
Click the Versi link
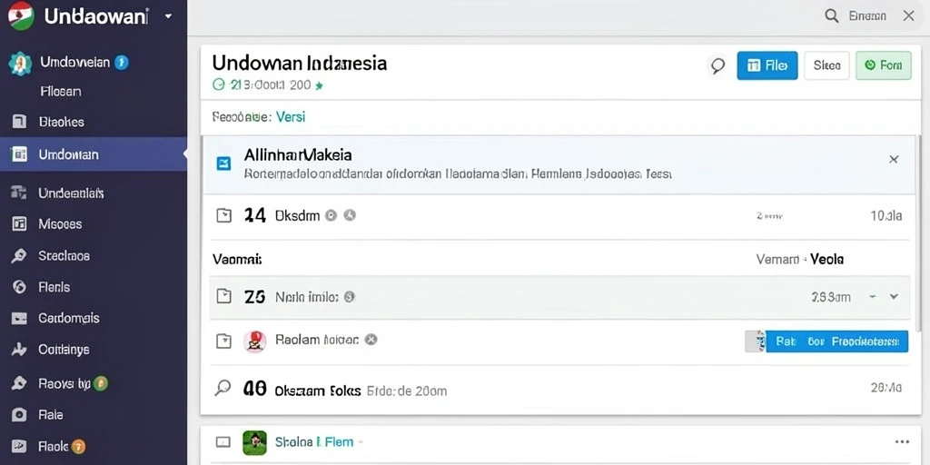(291, 117)
